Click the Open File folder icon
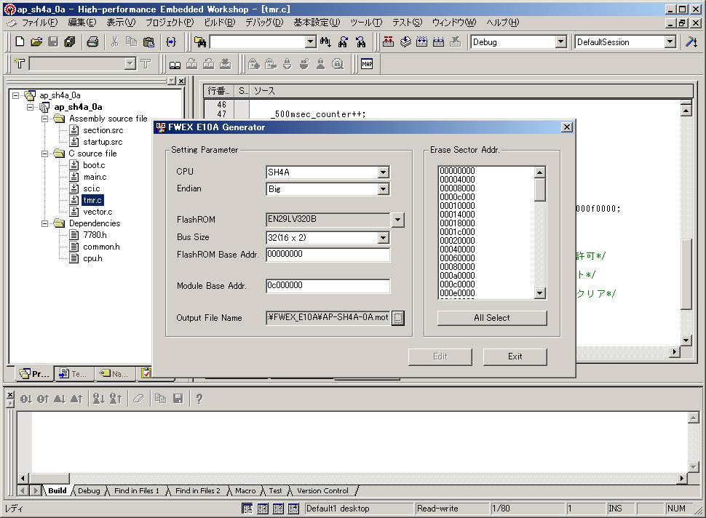 pyautogui.click(x=36, y=42)
